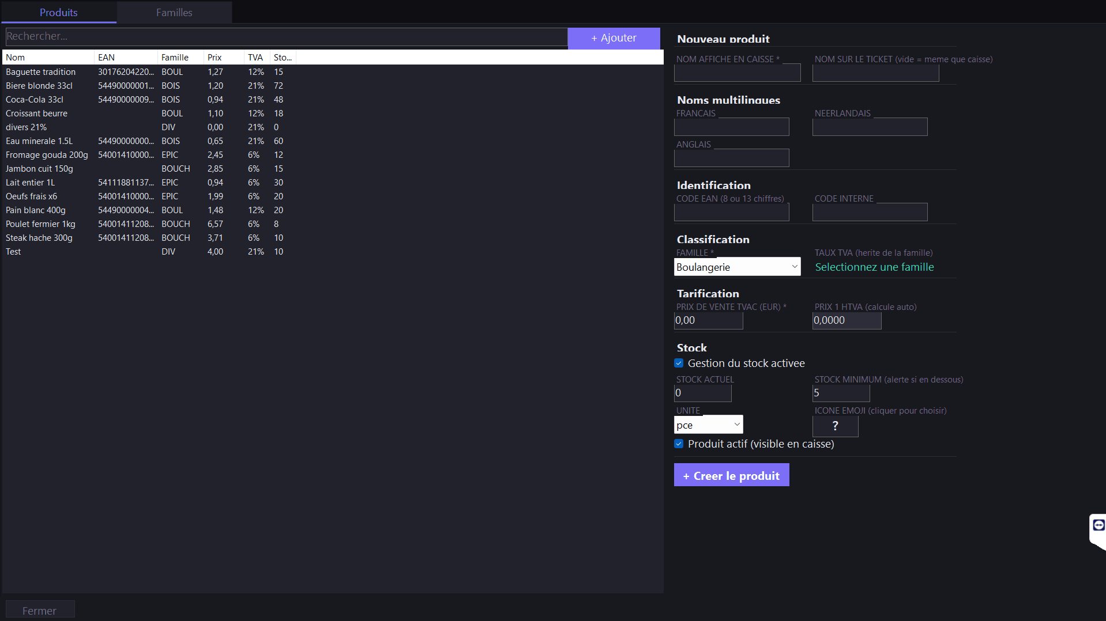Click the Creer le produit button

point(731,475)
